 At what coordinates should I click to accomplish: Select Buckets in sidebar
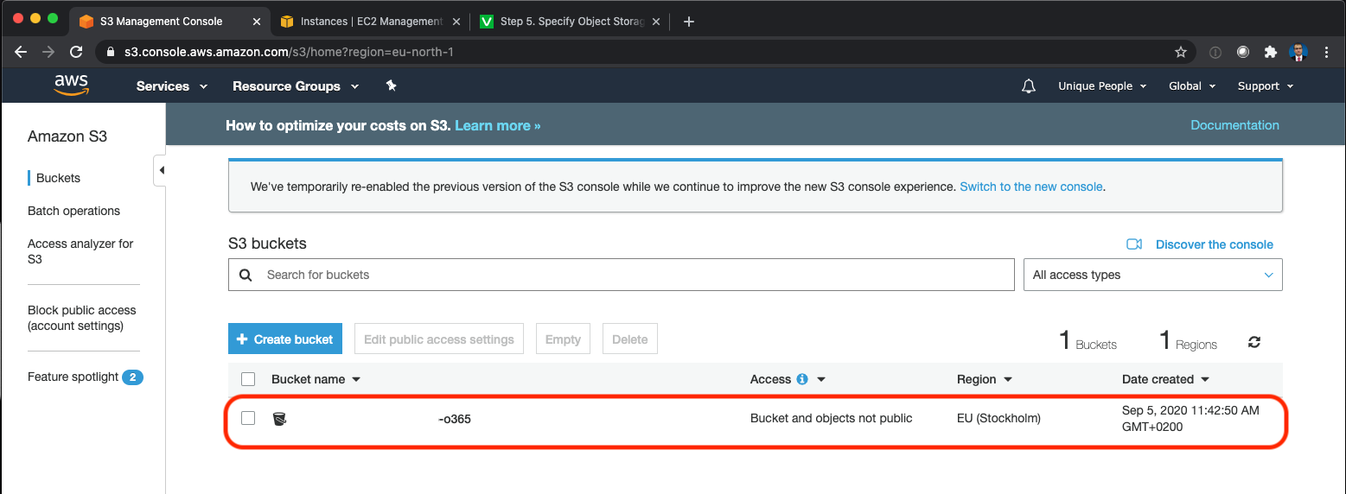pos(58,178)
